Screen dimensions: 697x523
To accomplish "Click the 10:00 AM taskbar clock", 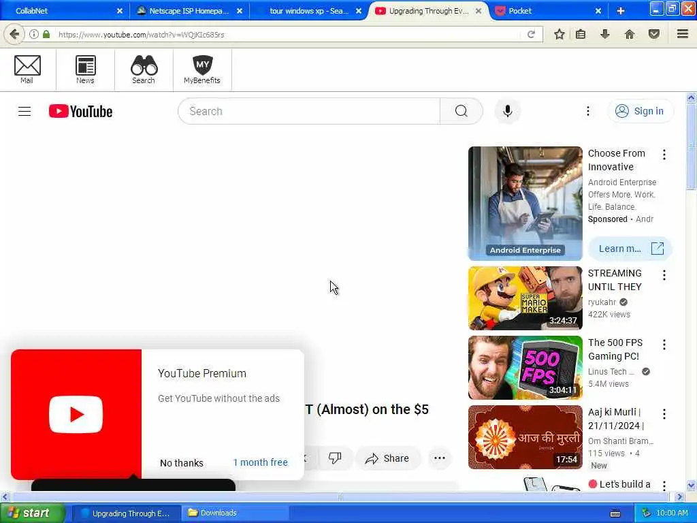I will pos(672,513).
